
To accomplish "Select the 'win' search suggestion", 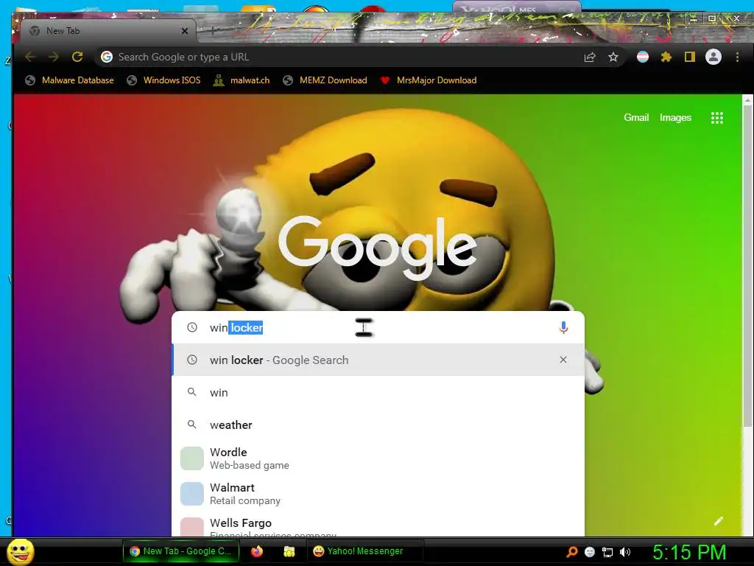I will 378,393.
